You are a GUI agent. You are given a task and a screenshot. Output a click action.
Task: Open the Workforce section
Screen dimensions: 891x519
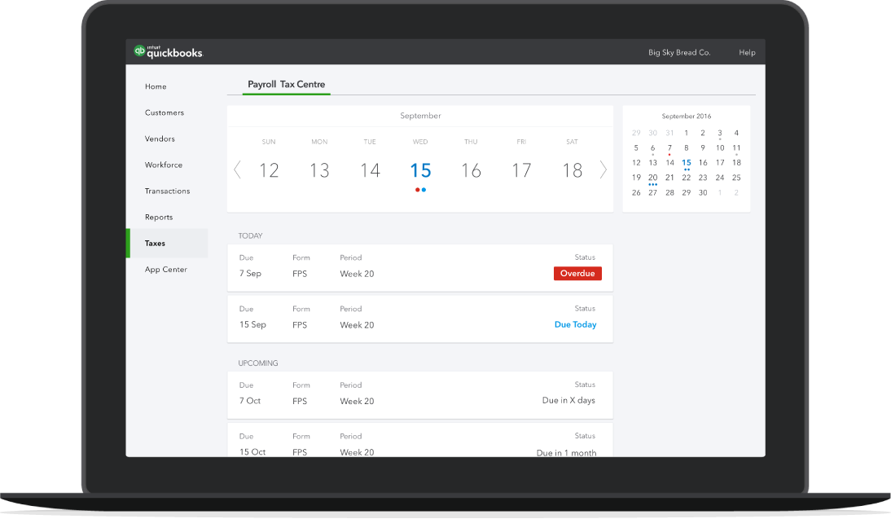click(164, 165)
